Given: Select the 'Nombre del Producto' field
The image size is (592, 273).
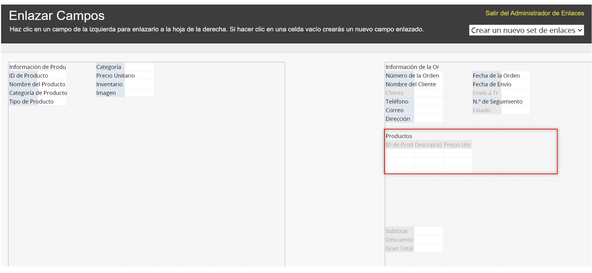Looking at the screenshot, I should pyautogui.click(x=37, y=84).
